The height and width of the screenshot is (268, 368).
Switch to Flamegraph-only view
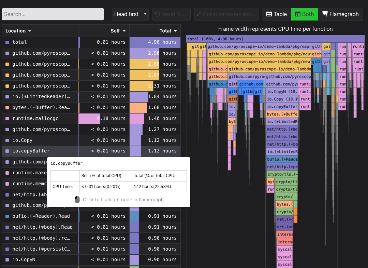(x=341, y=14)
